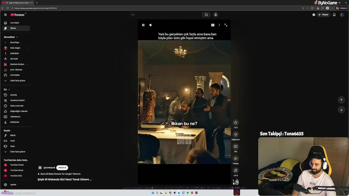The height and width of the screenshot is (196, 349).
Task: Open browser three-dot settings menu
Action: [x=332, y=8]
